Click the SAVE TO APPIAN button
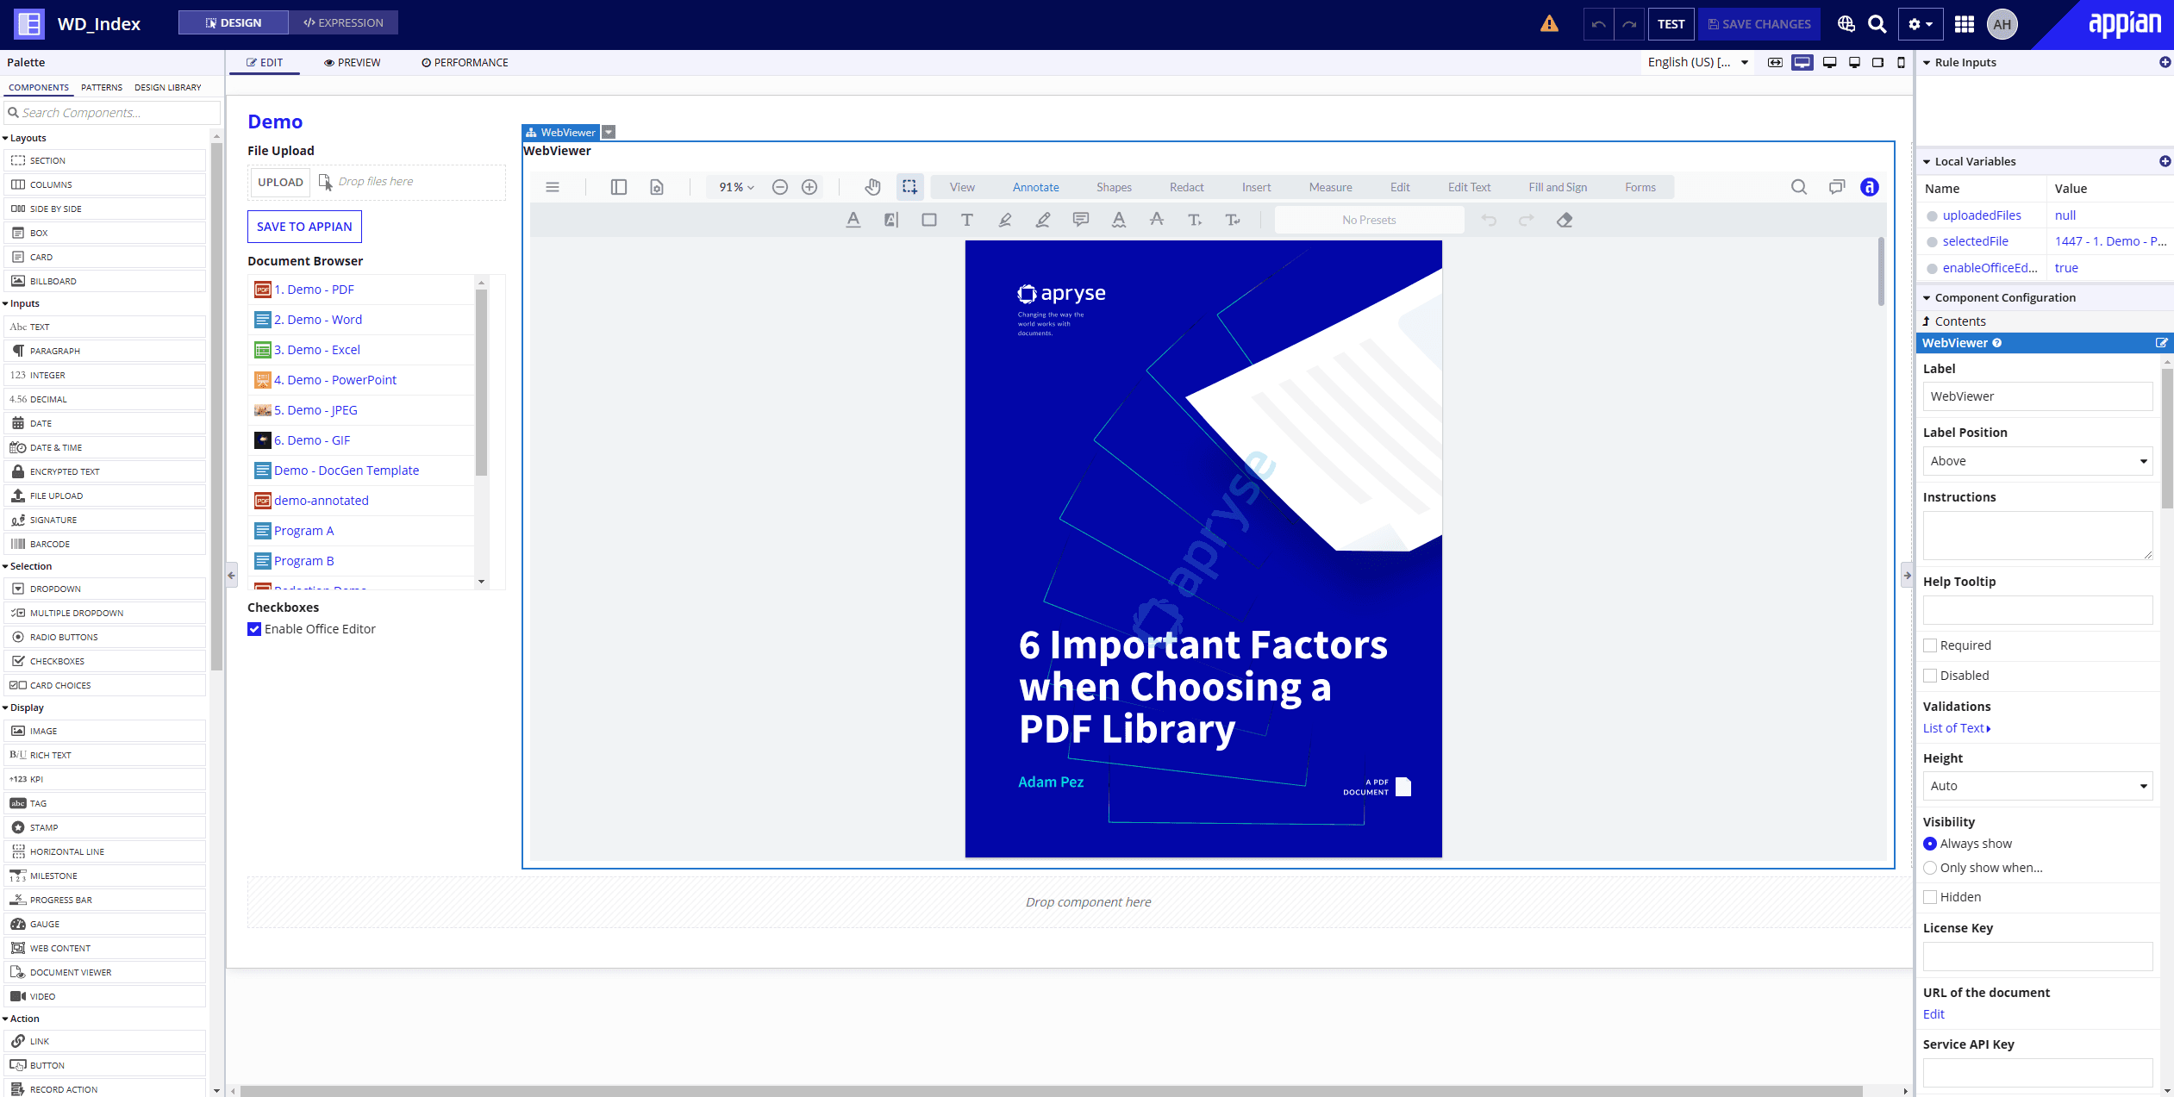2174x1097 pixels. [304, 227]
